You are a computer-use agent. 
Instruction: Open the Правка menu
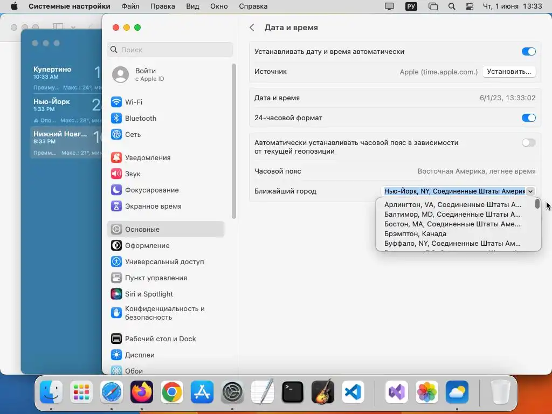[x=163, y=6]
